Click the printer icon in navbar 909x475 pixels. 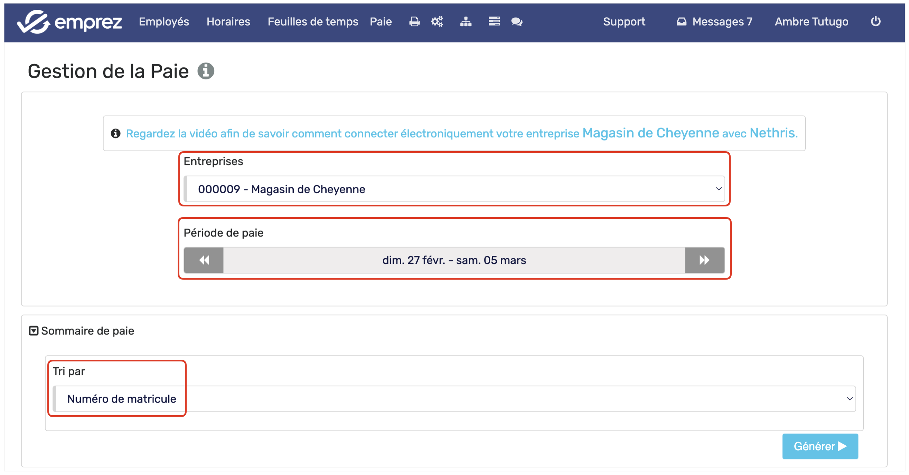click(x=414, y=22)
